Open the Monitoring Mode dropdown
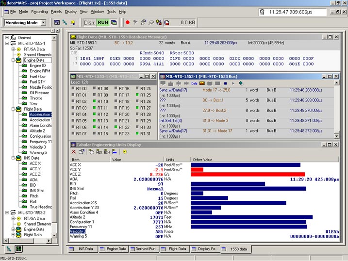 [x=43, y=22]
